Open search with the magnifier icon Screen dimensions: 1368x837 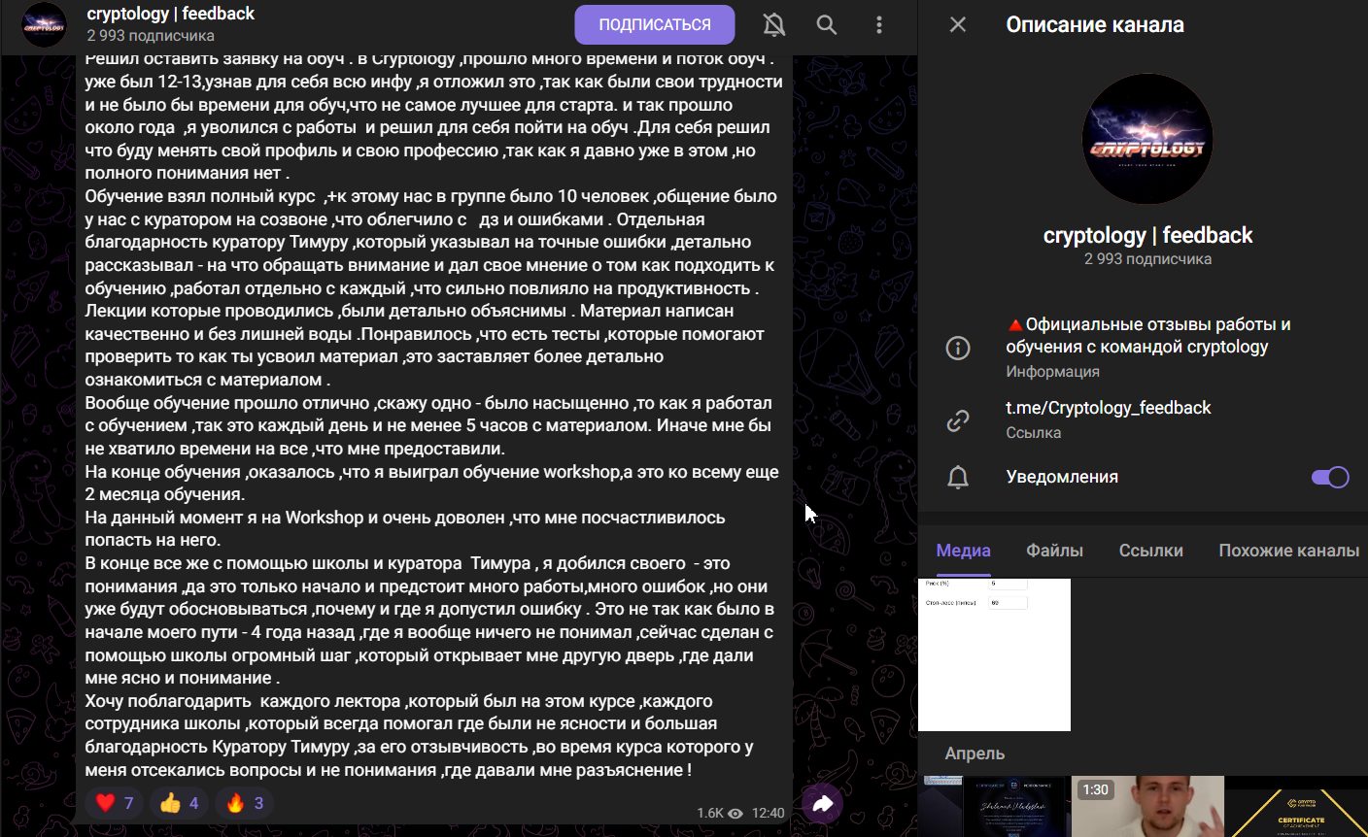click(x=827, y=25)
